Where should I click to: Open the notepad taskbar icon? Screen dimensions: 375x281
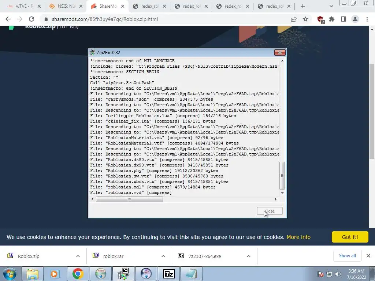pyautogui.click(x=191, y=274)
